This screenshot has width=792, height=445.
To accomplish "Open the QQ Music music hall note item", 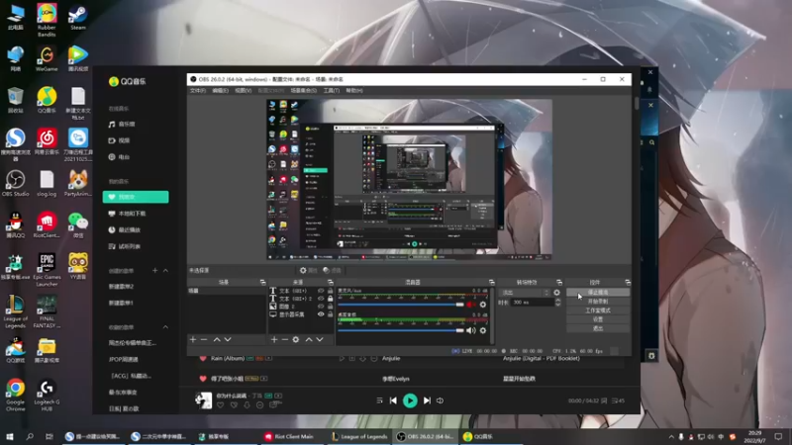I will [x=122, y=125].
